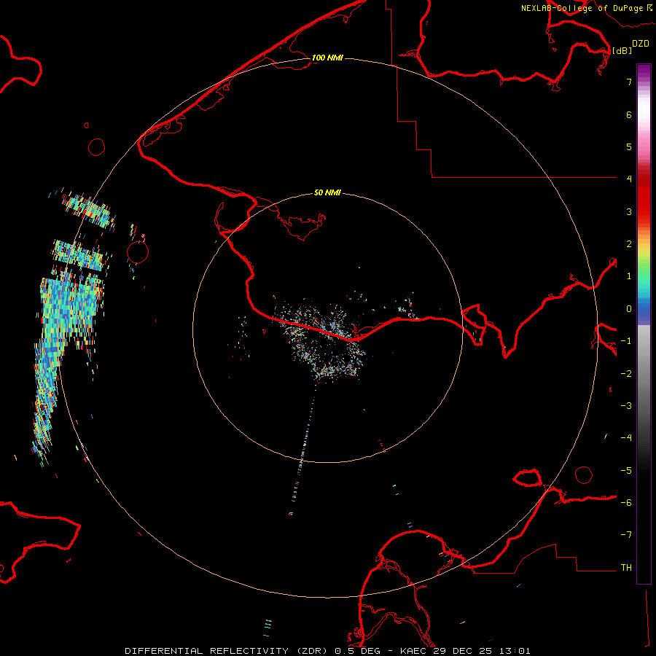The image size is (656, 656).
Task: Click the -3 dB tick label on colorbar
Action: click(626, 406)
